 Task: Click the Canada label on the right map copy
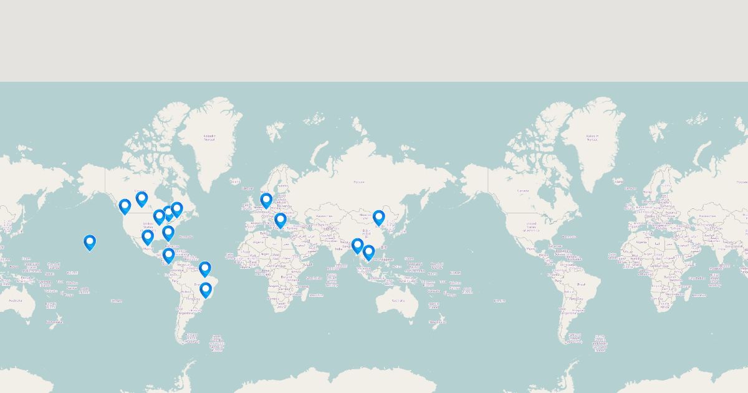pos(522,191)
